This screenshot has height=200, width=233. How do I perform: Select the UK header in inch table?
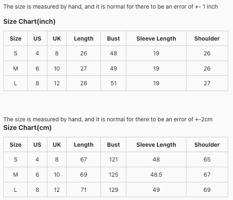coord(57,39)
